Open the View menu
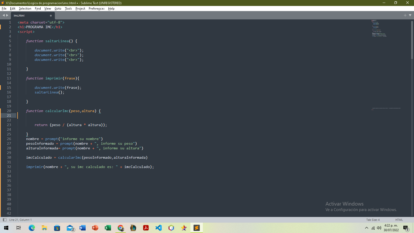 click(48, 9)
